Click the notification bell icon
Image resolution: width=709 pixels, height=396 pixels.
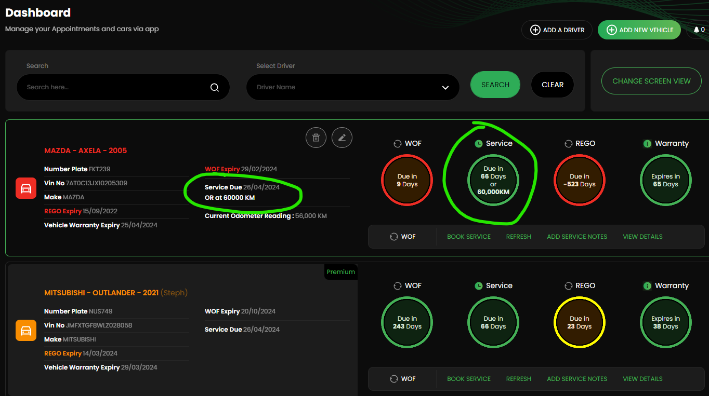click(697, 30)
